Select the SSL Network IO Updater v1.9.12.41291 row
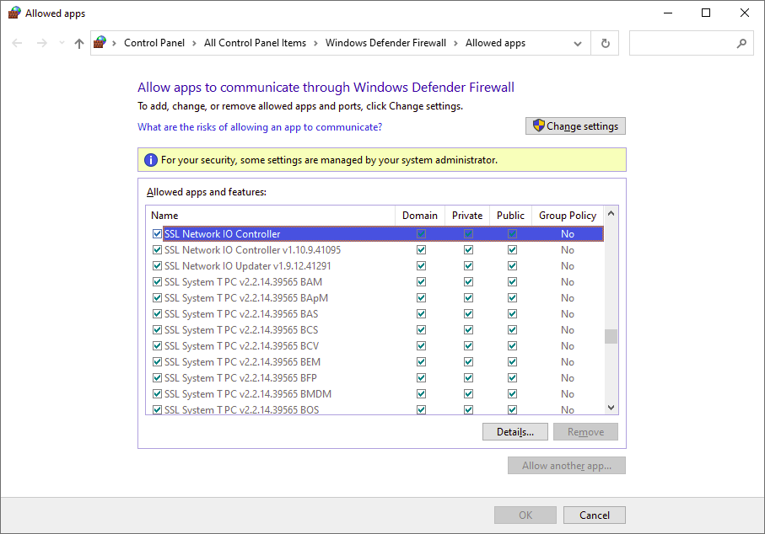Screen dimensions: 765x534 [x=374, y=266]
